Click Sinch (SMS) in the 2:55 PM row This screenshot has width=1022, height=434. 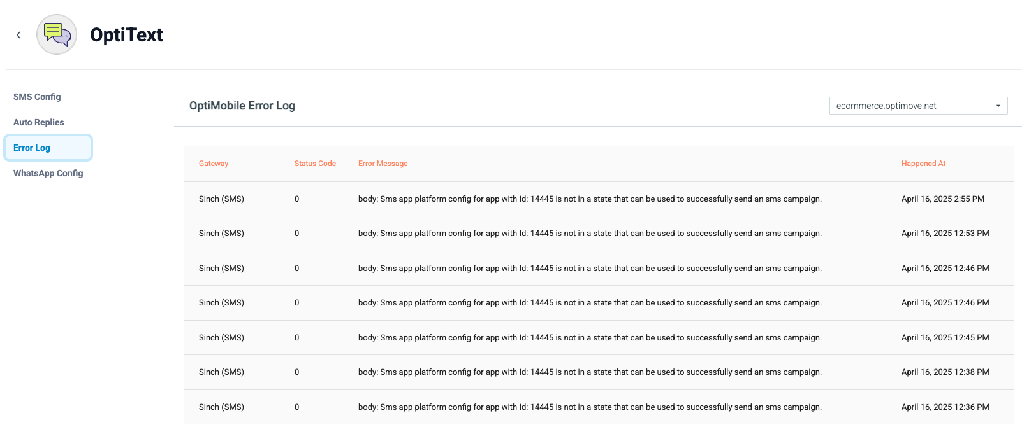click(221, 199)
